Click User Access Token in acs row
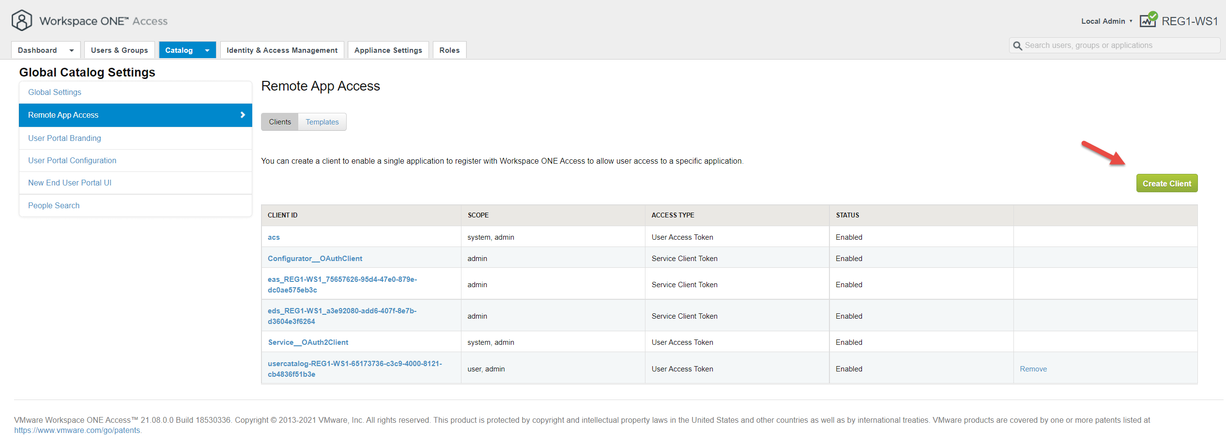 (x=682, y=237)
